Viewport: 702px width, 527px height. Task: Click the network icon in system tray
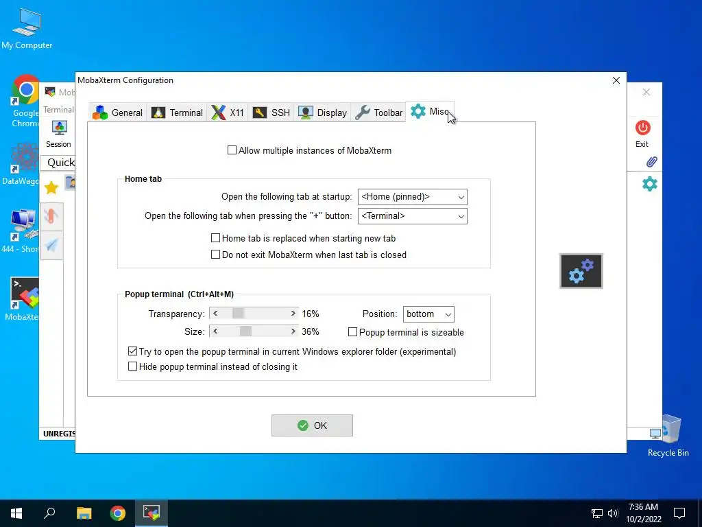tap(597, 513)
